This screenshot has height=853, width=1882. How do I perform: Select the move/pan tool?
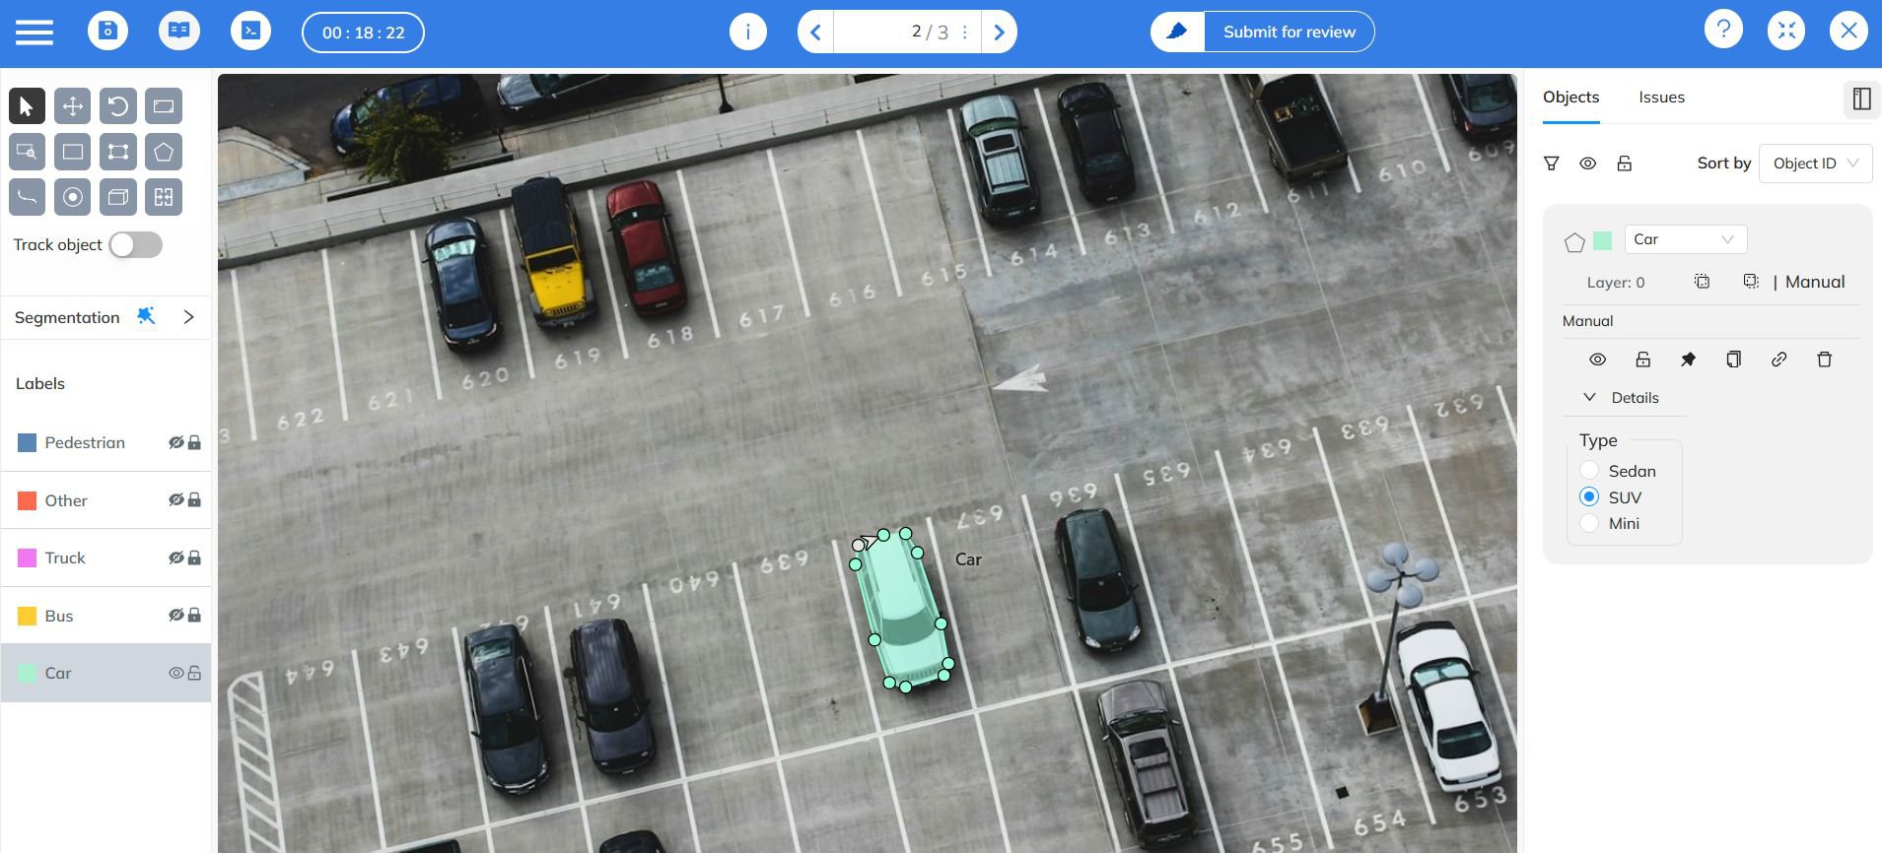click(x=72, y=106)
